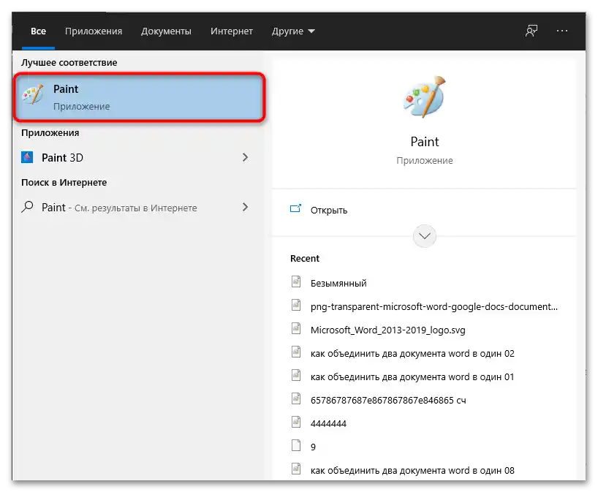Click the feedback person icon
This screenshot has width=598, height=492.
(531, 31)
